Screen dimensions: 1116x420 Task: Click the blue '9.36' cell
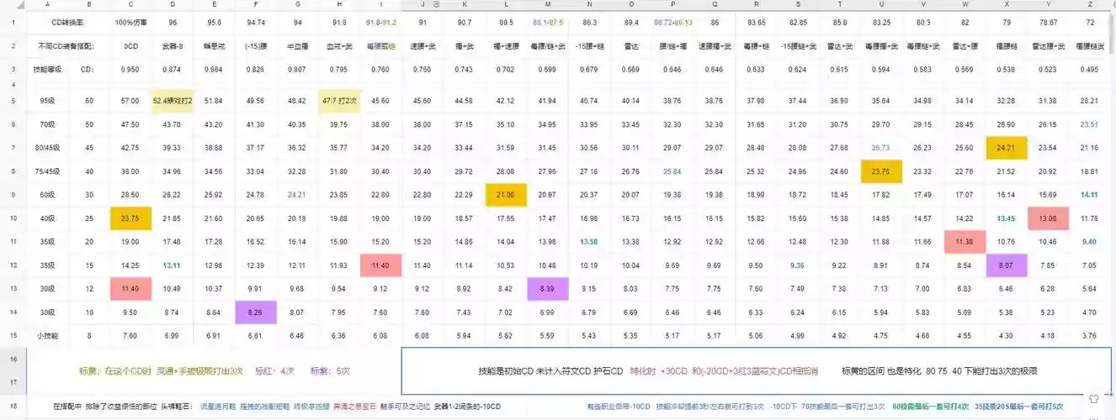pyautogui.click(x=797, y=265)
